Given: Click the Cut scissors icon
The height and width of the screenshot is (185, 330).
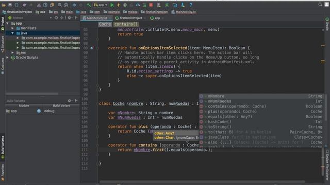Looking at the screenshot, I should click(x=39, y=5).
